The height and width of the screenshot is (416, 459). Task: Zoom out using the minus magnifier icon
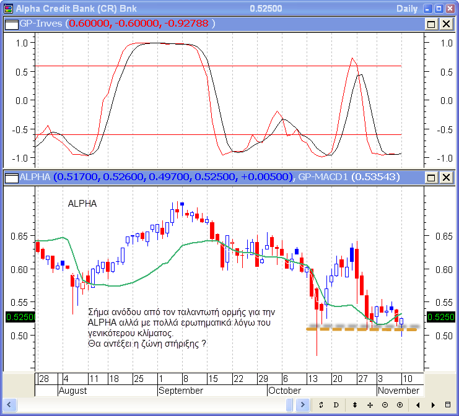(385, 405)
